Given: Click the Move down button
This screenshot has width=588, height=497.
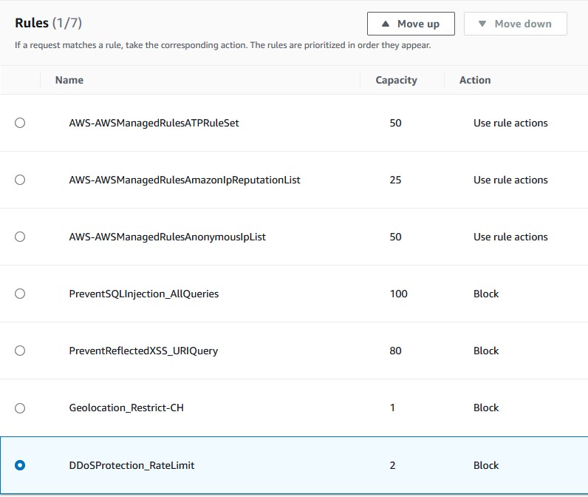Looking at the screenshot, I should coord(516,24).
